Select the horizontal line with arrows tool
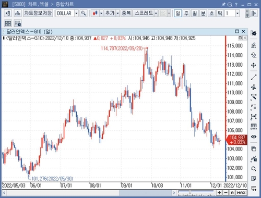This screenshot has width=261, height=198. pos(254,87)
